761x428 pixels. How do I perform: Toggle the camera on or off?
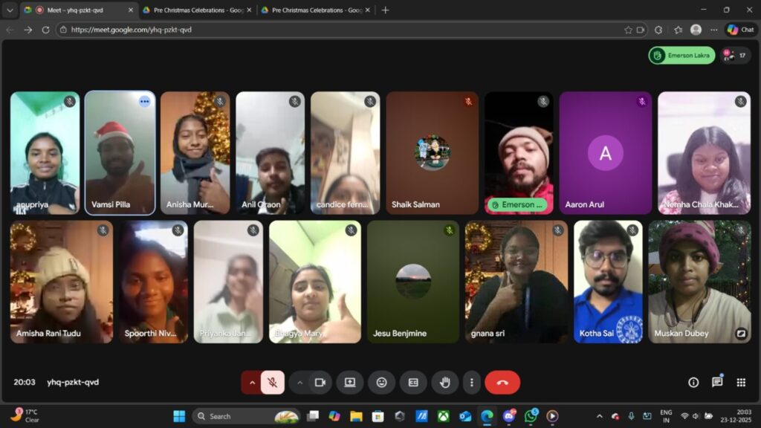click(x=320, y=382)
